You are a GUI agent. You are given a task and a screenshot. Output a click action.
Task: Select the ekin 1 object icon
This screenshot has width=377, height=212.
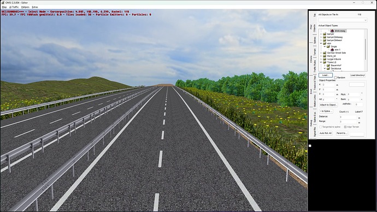(332, 50)
